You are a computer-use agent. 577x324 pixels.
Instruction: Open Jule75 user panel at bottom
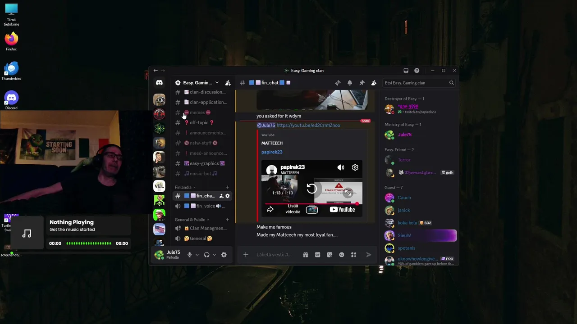click(168, 255)
